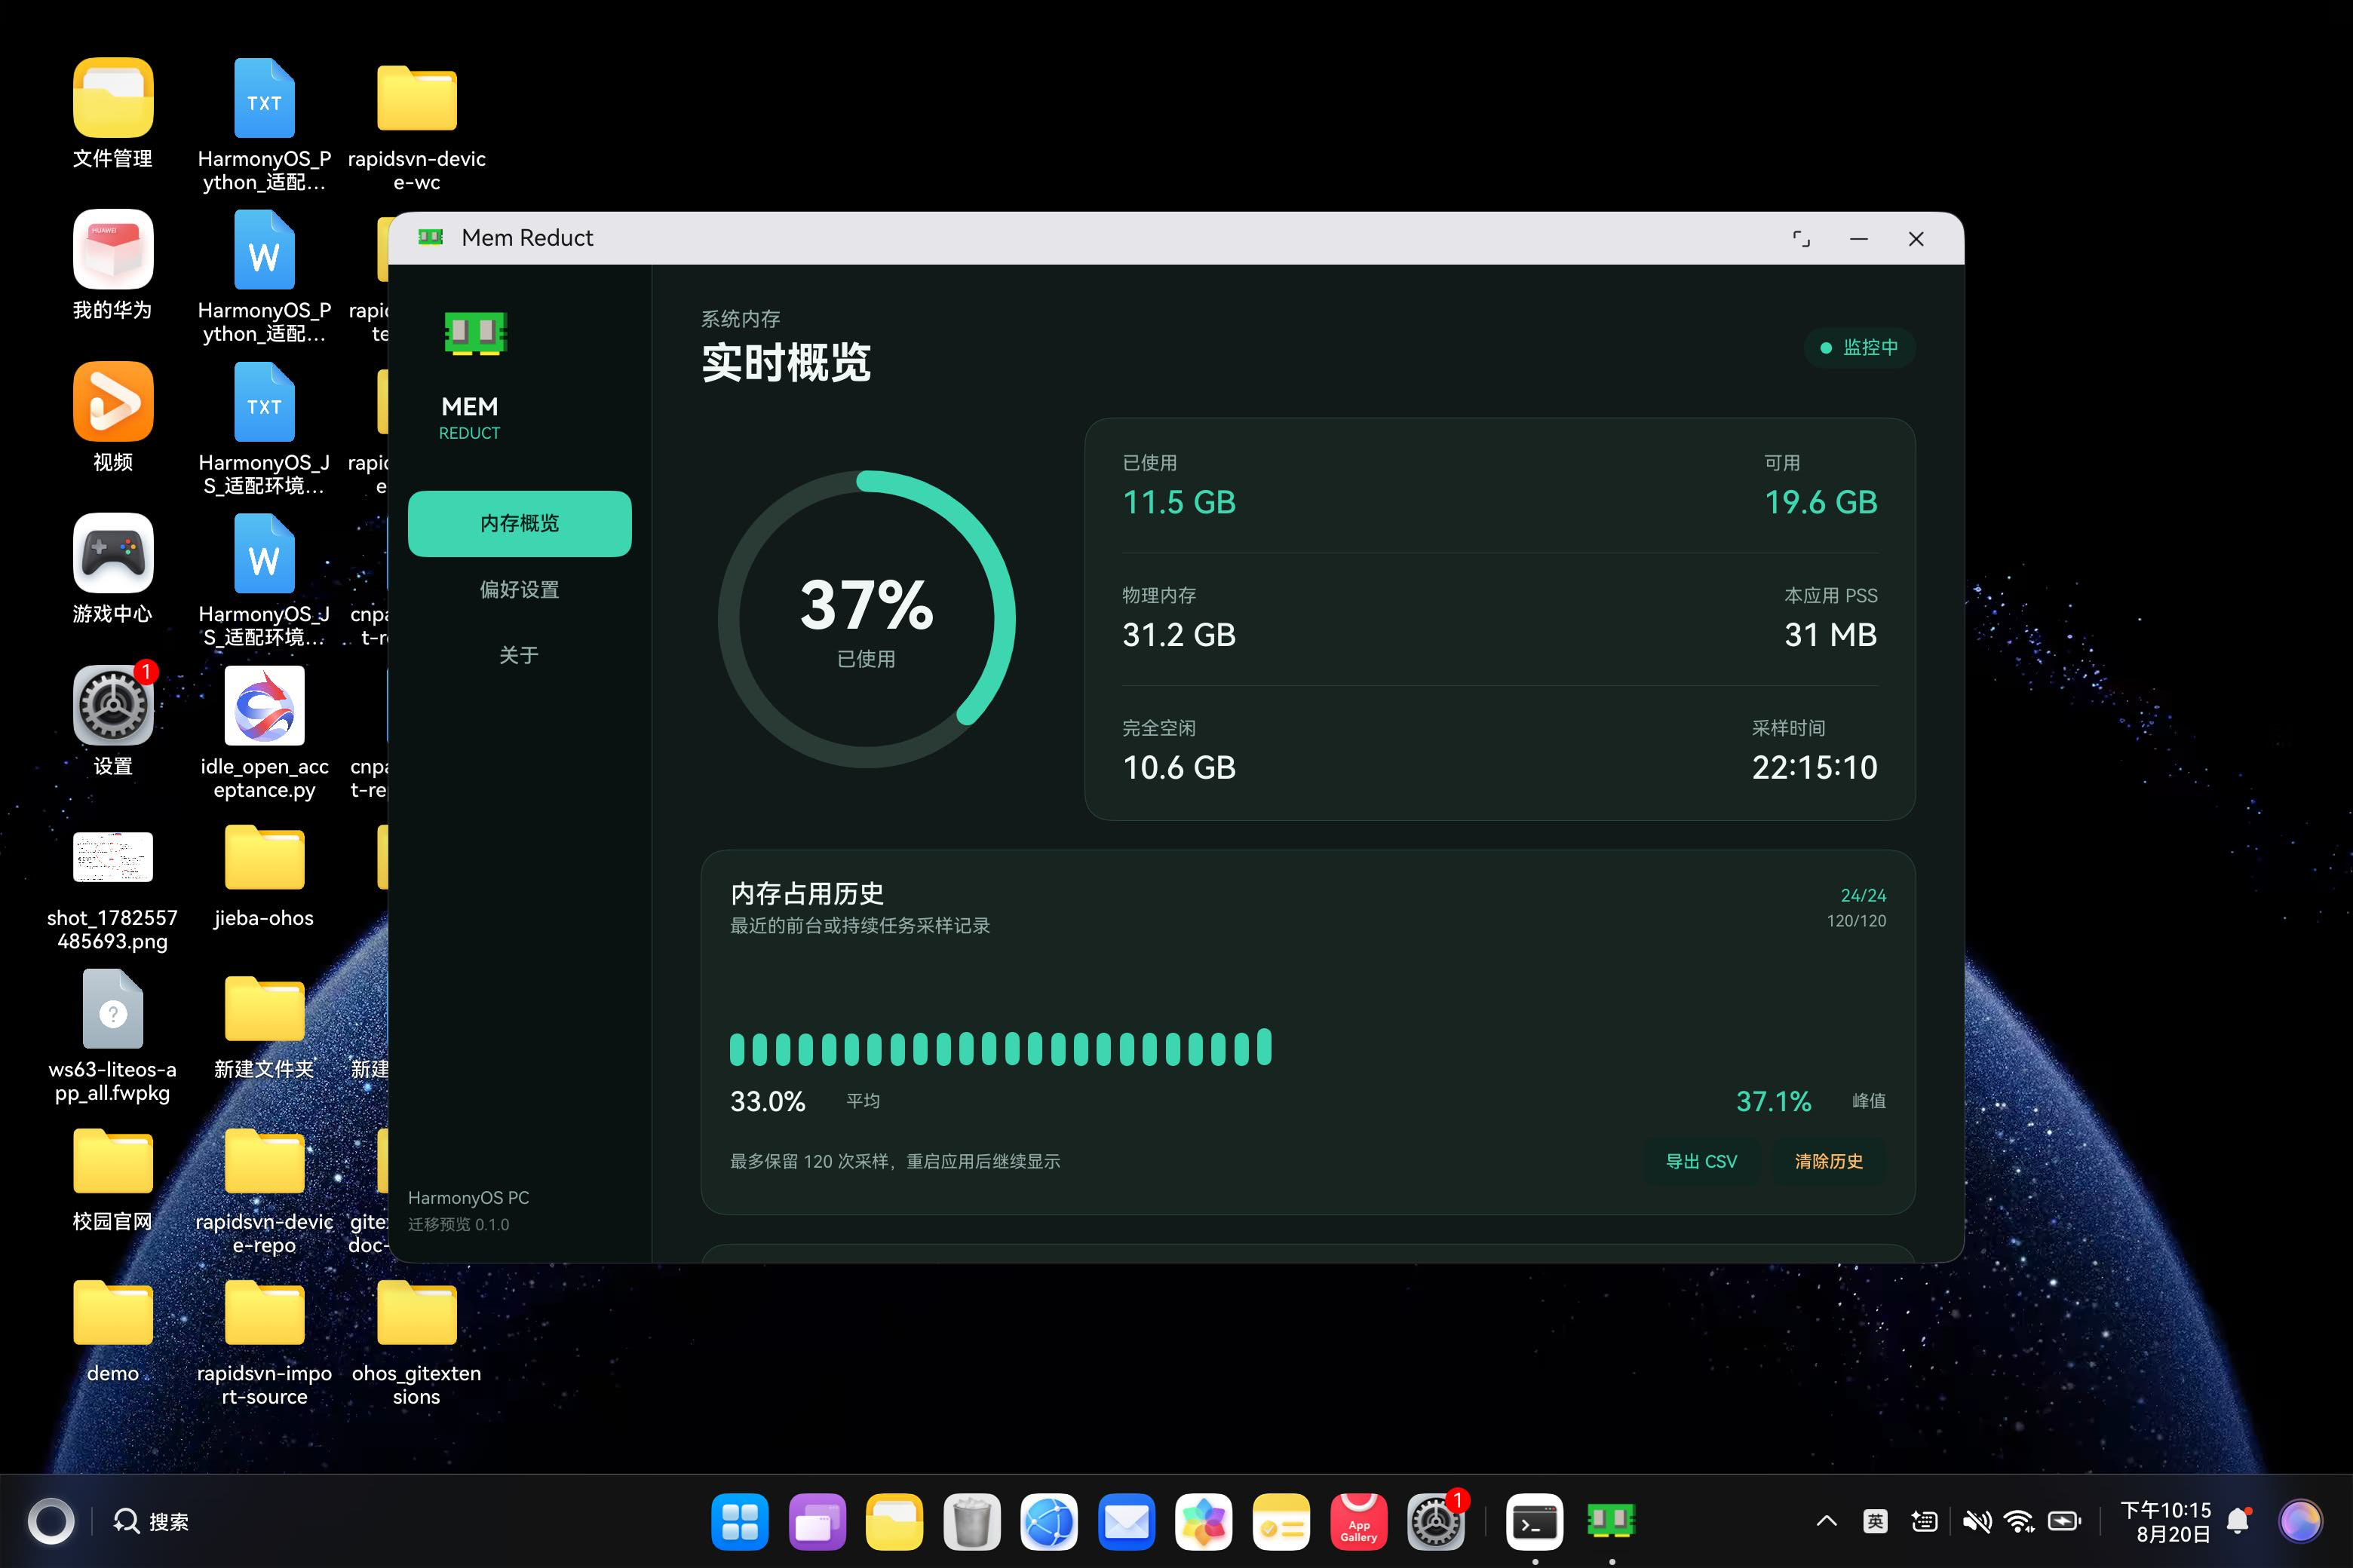Open the notification bell in tray

pyautogui.click(x=2239, y=1521)
